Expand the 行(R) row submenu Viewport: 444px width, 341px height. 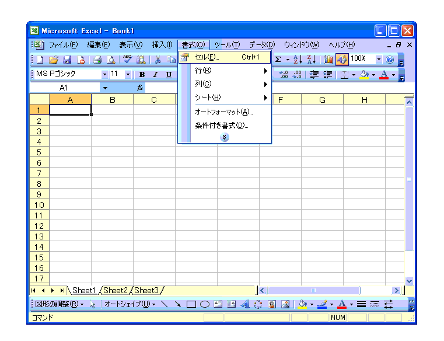pos(228,71)
